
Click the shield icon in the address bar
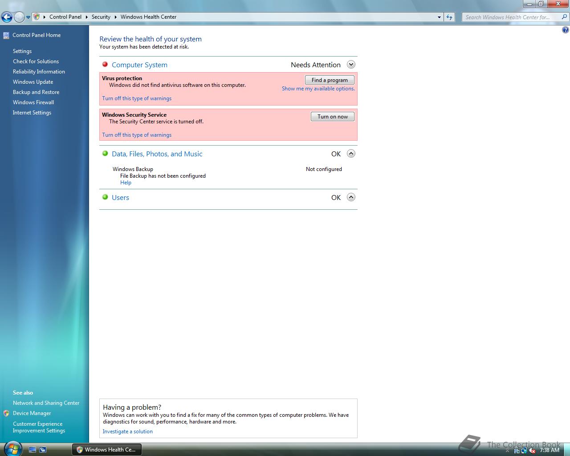(37, 16)
